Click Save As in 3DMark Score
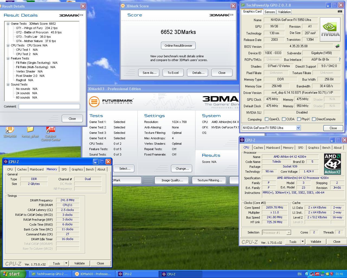 pos(149,73)
